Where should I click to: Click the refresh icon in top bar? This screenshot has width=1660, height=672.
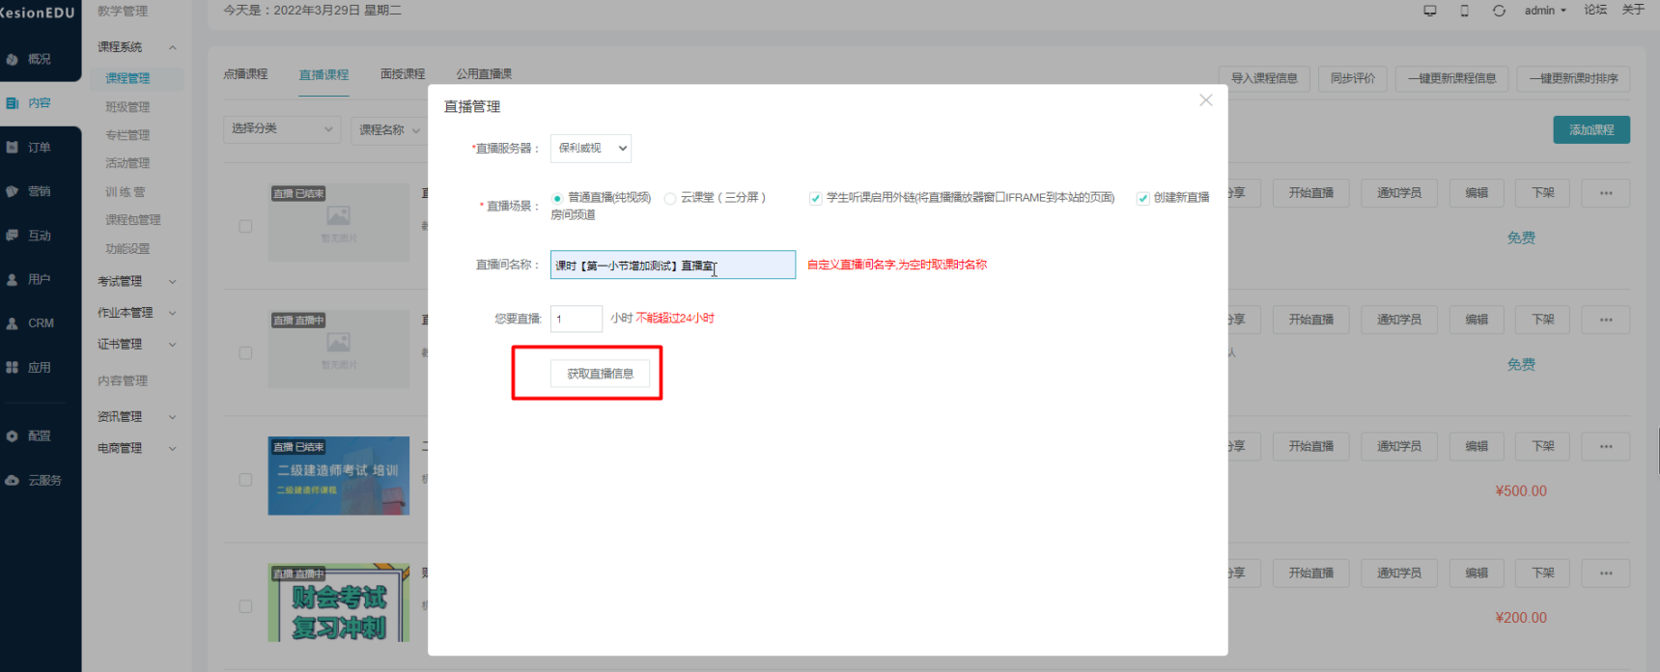[1499, 11]
